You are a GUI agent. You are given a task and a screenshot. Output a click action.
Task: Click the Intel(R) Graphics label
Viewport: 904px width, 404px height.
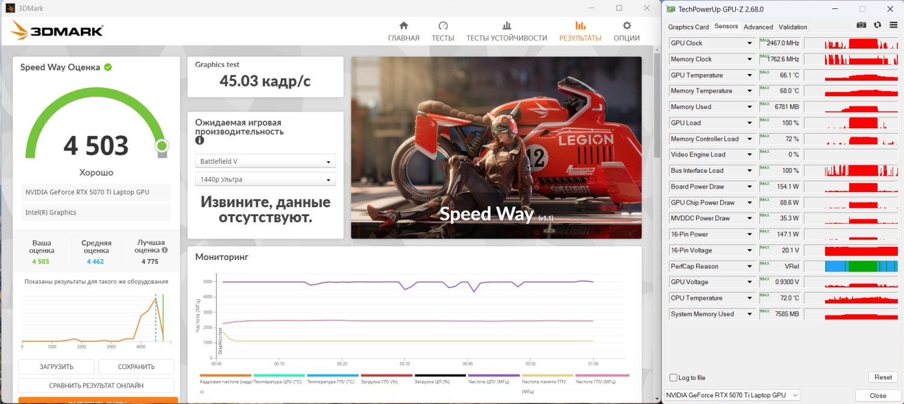point(51,213)
